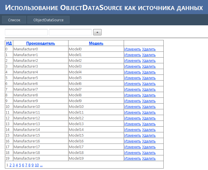
Task: Click Удалить for Manufacturer4 row
Action: coord(149,72)
